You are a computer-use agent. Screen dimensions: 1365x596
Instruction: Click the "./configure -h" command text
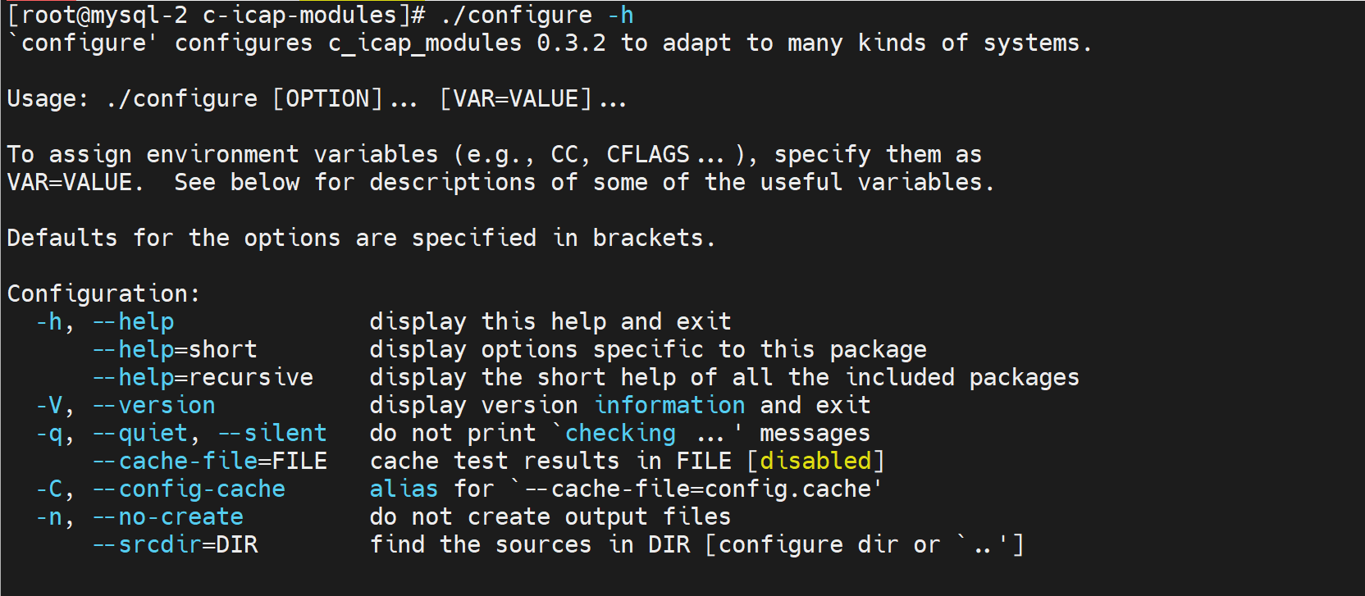click(x=536, y=16)
